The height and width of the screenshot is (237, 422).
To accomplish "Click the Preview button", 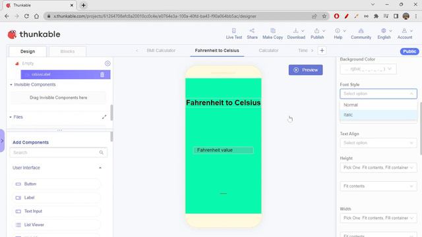I will 305,70.
